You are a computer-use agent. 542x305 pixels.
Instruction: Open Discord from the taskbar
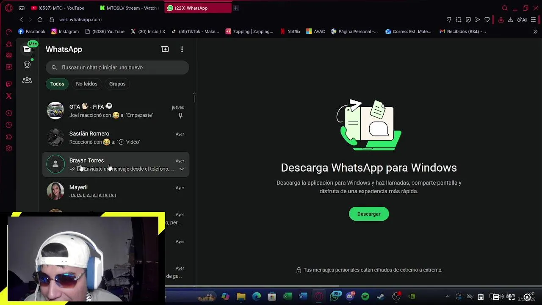point(350,297)
